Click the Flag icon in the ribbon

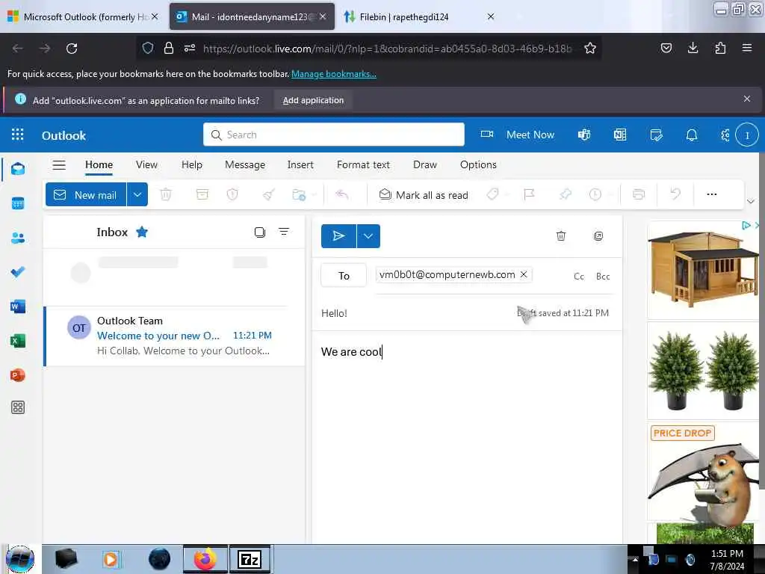(x=529, y=194)
